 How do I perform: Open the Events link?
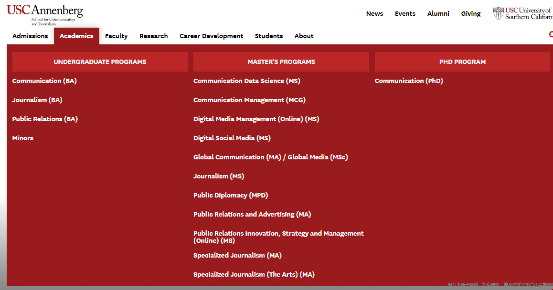coord(405,14)
